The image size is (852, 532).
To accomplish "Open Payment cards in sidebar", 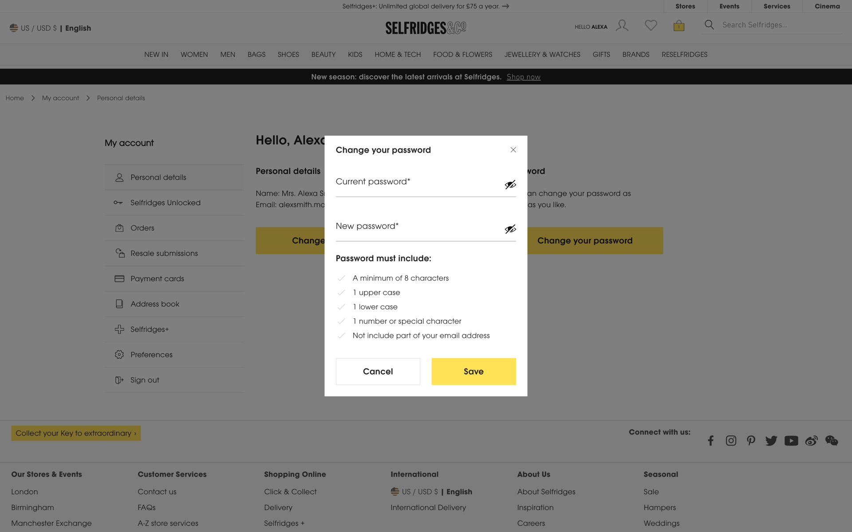I will coord(174,278).
